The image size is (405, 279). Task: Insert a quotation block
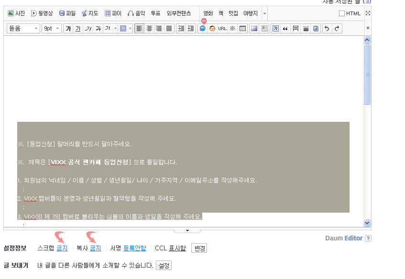pyautogui.click(x=285, y=28)
